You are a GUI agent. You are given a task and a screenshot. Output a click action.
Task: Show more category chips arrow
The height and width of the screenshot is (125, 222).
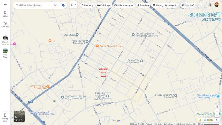(200, 5)
